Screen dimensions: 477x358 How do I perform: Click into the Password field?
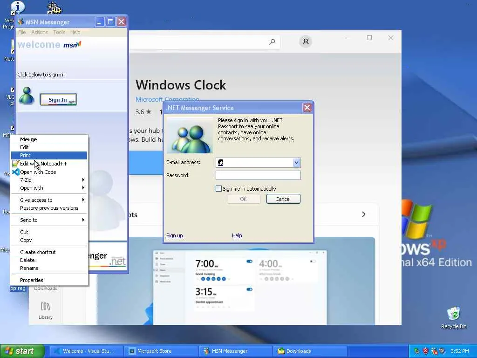(x=258, y=175)
